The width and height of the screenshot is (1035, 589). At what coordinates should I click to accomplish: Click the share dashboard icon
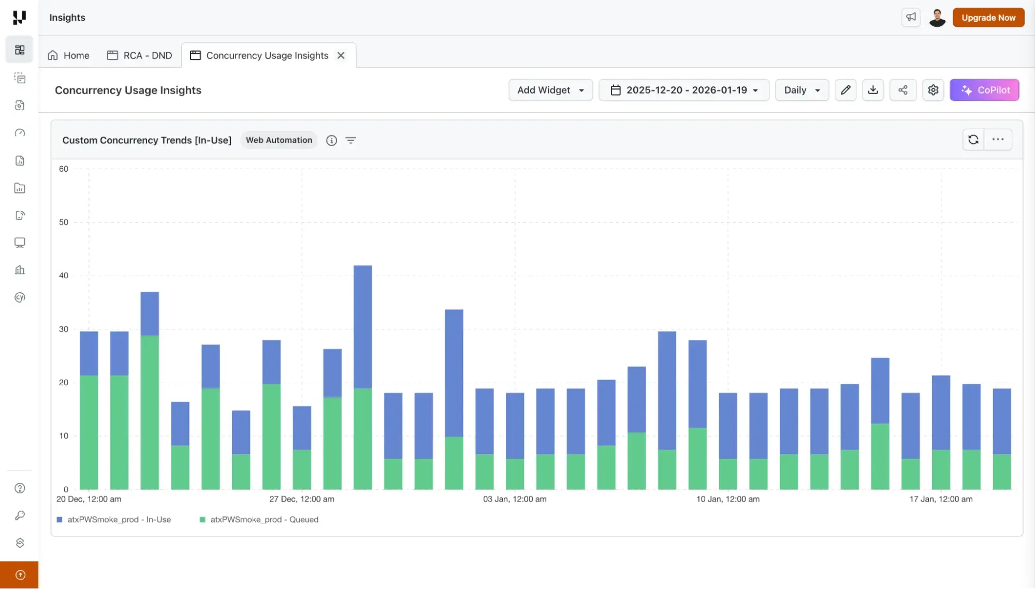coord(903,90)
